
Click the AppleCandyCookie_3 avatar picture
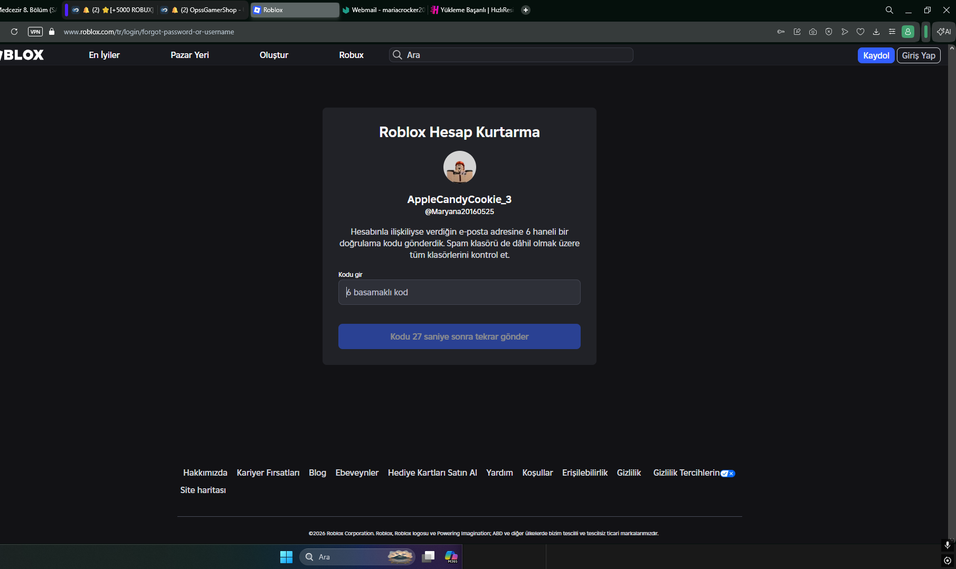(x=460, y=167)
